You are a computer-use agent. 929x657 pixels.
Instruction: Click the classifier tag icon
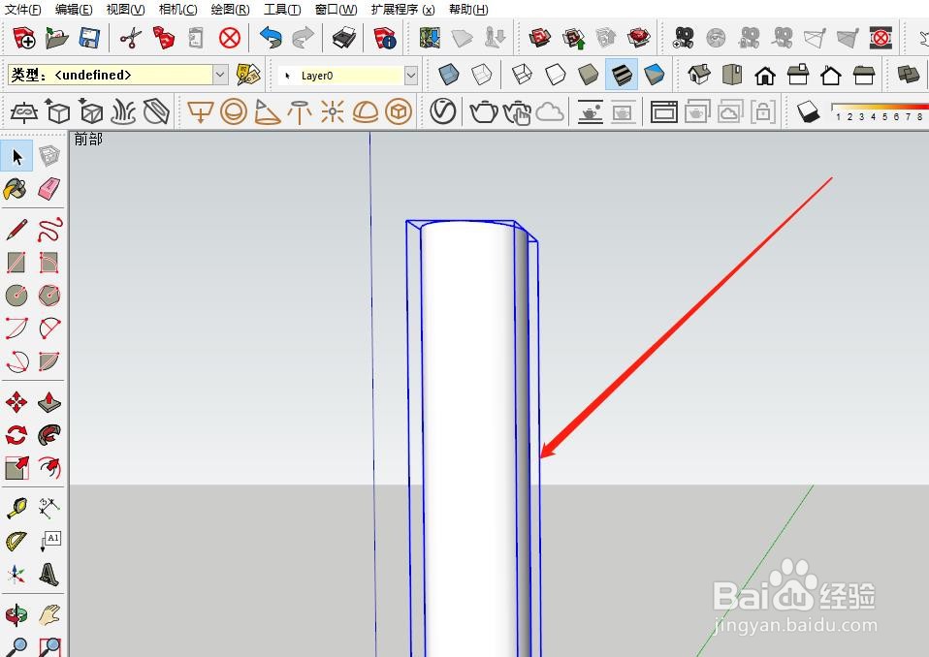248,75
